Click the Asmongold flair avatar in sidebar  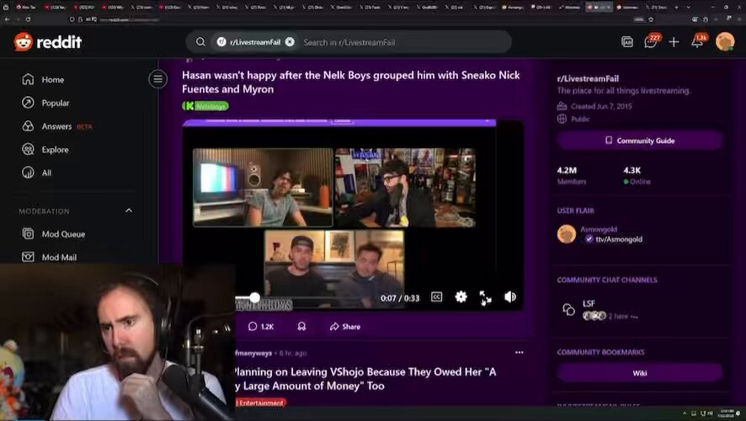[x=567, y=234]
